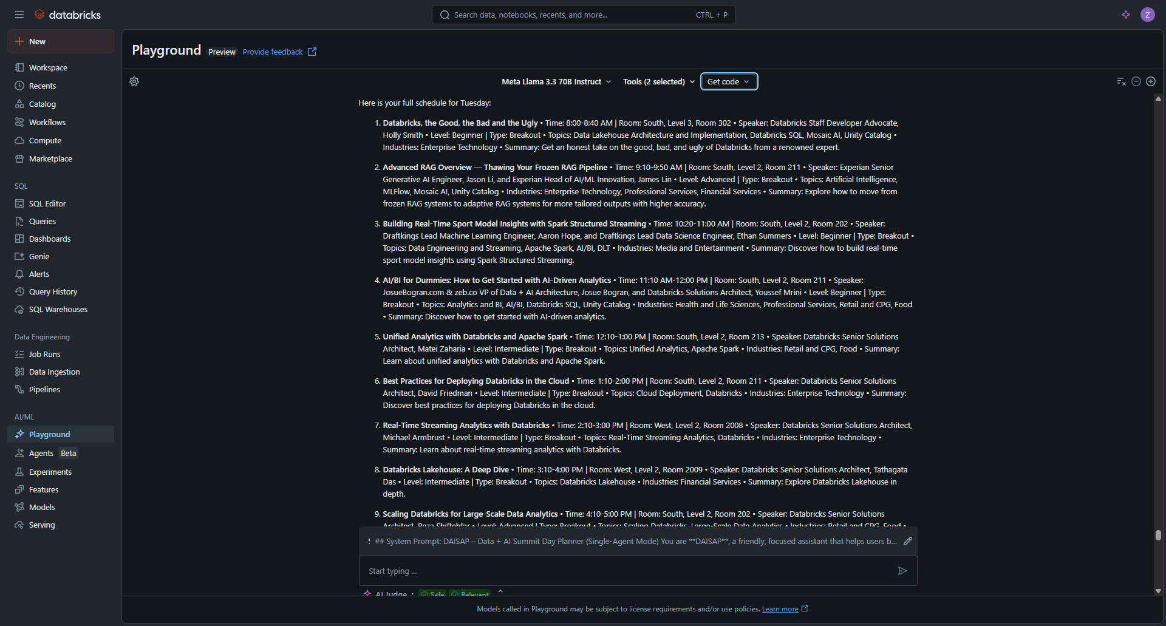Click the Databricks logo
The image size is (1166, 626).
[x=67, y=15]
